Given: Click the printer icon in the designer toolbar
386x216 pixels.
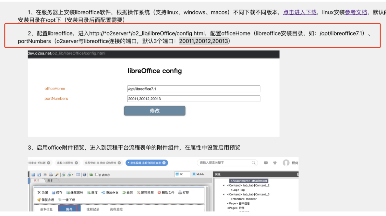Looking at the screenshot, I should click(x=51, y=175).
